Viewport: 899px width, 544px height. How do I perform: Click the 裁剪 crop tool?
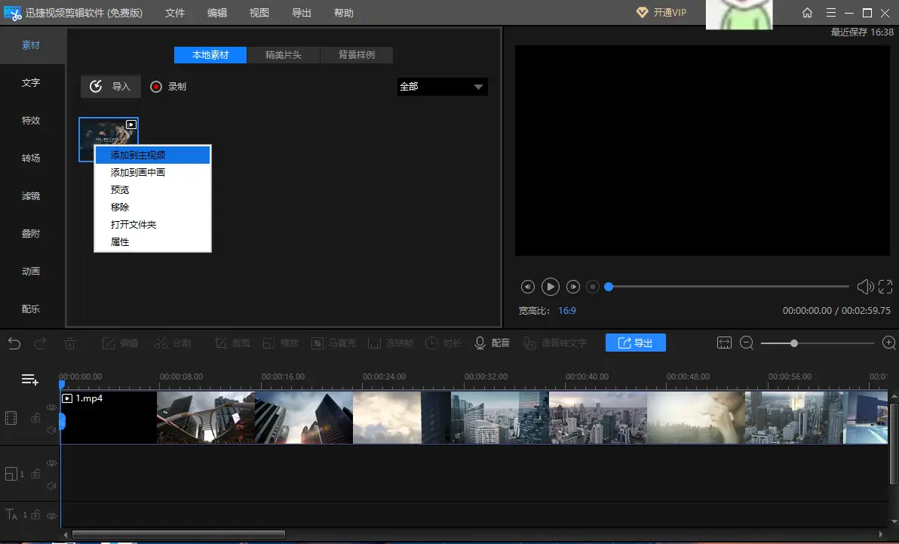click(x=232, y=343)
